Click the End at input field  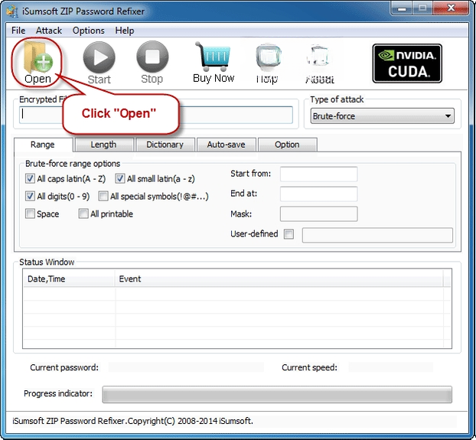pos(318,194)
